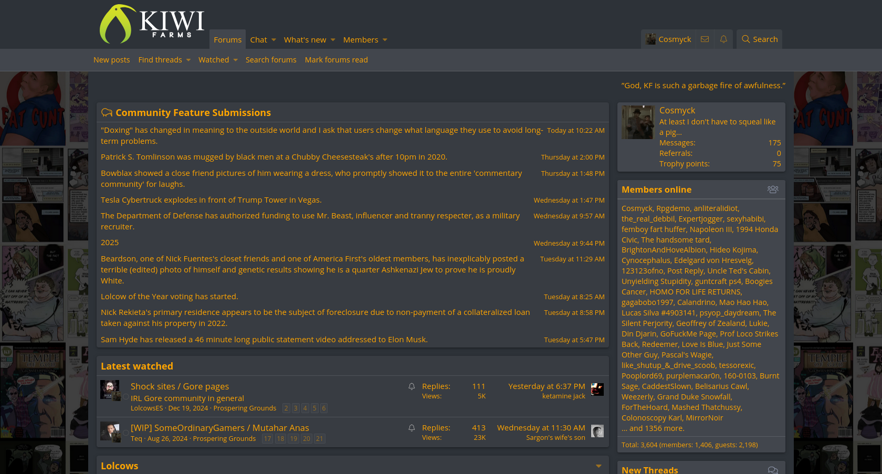
Task: Open the Members online heading
Action: pyautogui.click(x=656, y=189)
